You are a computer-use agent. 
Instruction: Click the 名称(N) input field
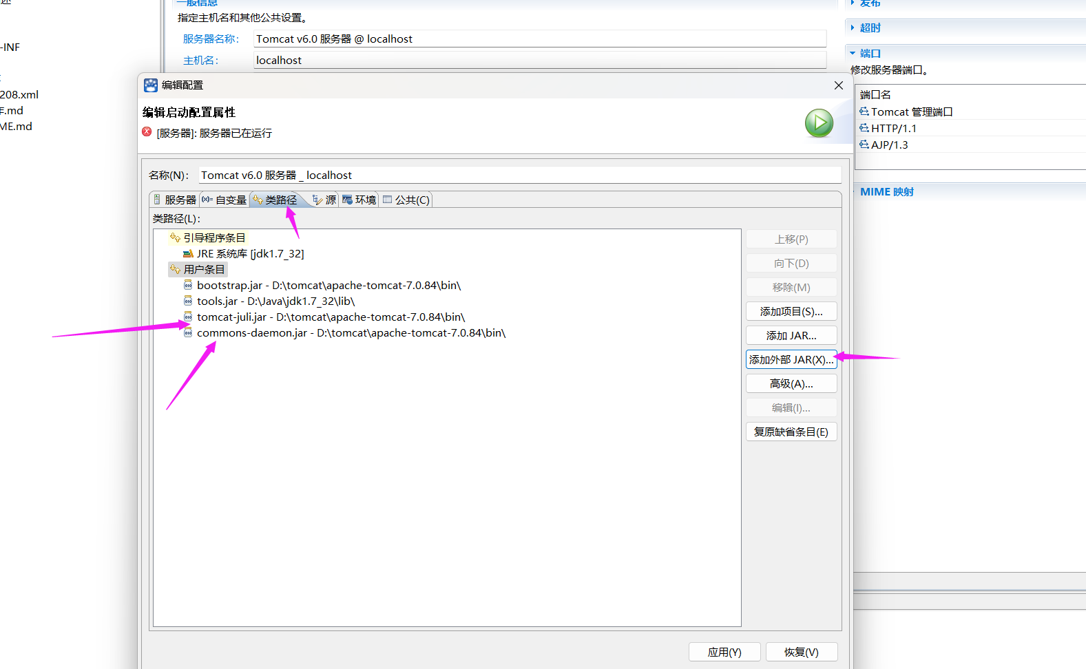pyautogui.click(x=520, y=175)
